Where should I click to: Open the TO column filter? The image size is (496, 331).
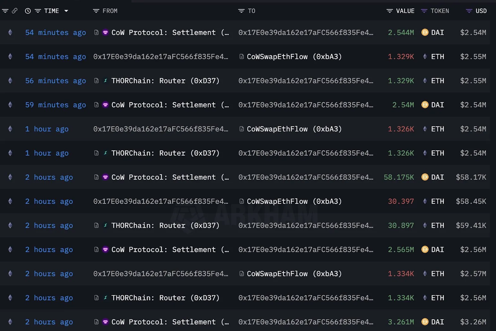241,11
